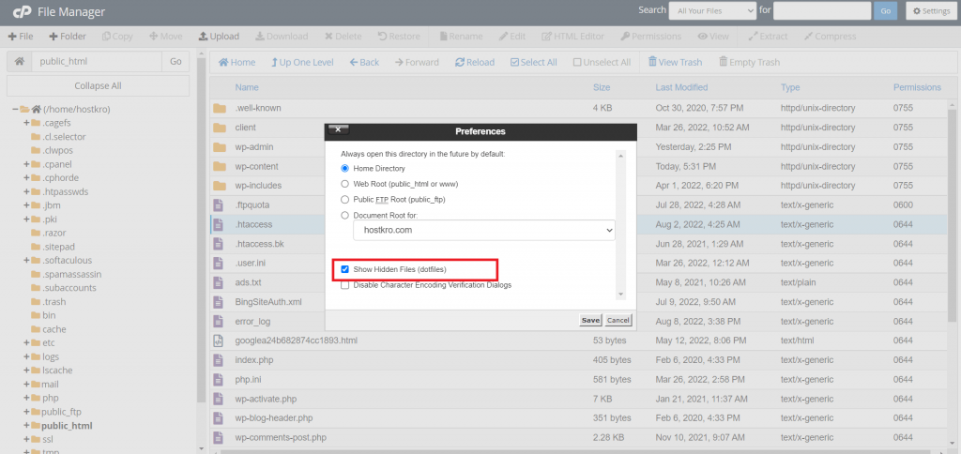Image resolution: width=961 pixels, height=454 pixels.
Task: Expand the etc tree folder
Action: pyautogui.click(x=26, y=342)
